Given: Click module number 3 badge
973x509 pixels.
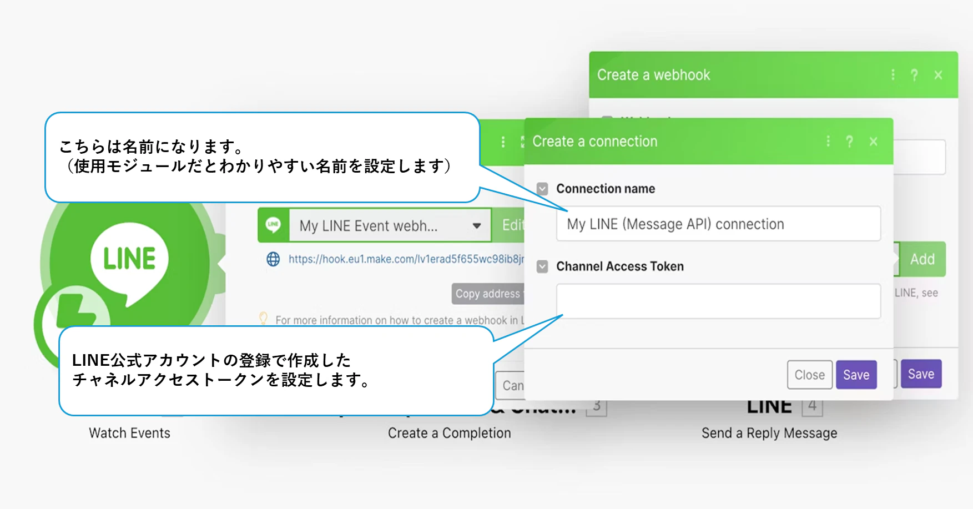Looking at the screenshot, I should (x=597, y=406).
